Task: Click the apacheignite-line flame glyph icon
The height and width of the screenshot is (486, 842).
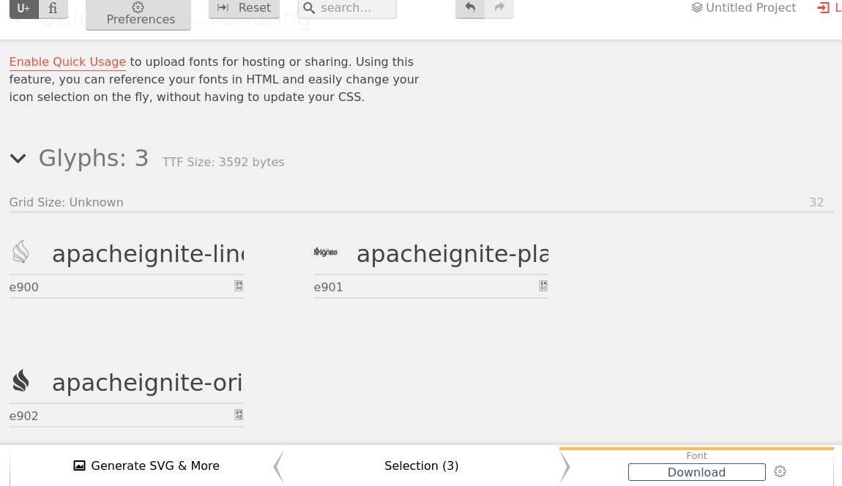Action: point(21,253)
